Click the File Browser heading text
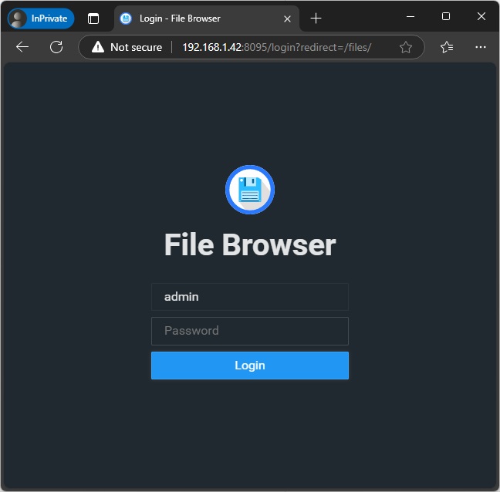The width and height of the screenshot is (500, 492). click(250, 245)
